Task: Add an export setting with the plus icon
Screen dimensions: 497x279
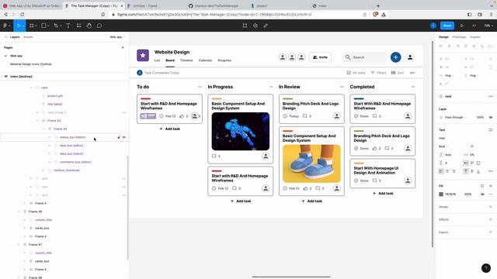Action: pos(491,232)
